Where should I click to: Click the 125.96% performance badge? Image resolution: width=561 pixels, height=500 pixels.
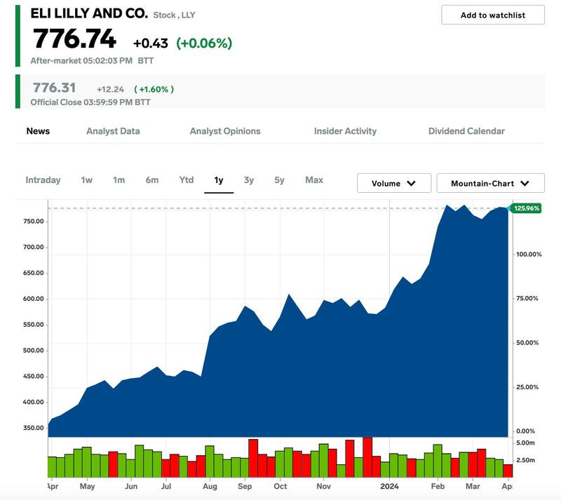tap(526, 208)
